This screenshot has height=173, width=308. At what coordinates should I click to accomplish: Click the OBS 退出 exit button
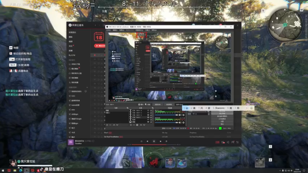click(222, 124)
